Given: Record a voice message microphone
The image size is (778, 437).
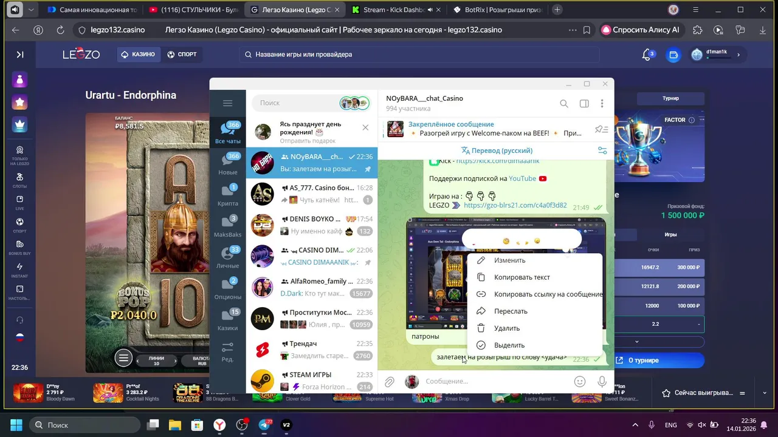Looking at the screenshot, I should point(602,381).
